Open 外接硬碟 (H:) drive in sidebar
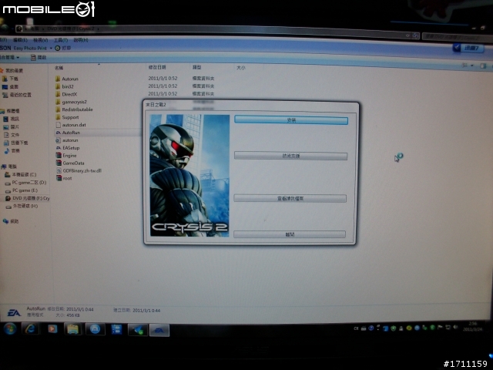The height and width of the screenshot is (370, 493). pos(22,207)
